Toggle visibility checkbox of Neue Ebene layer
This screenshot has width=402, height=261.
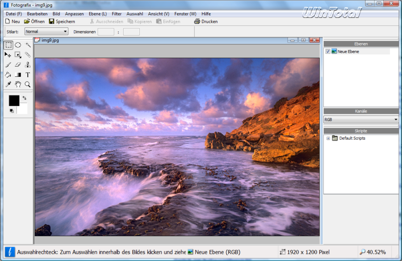tap(328, 52)
